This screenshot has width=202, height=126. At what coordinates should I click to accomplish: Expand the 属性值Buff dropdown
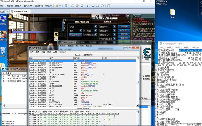click(114, 30)
